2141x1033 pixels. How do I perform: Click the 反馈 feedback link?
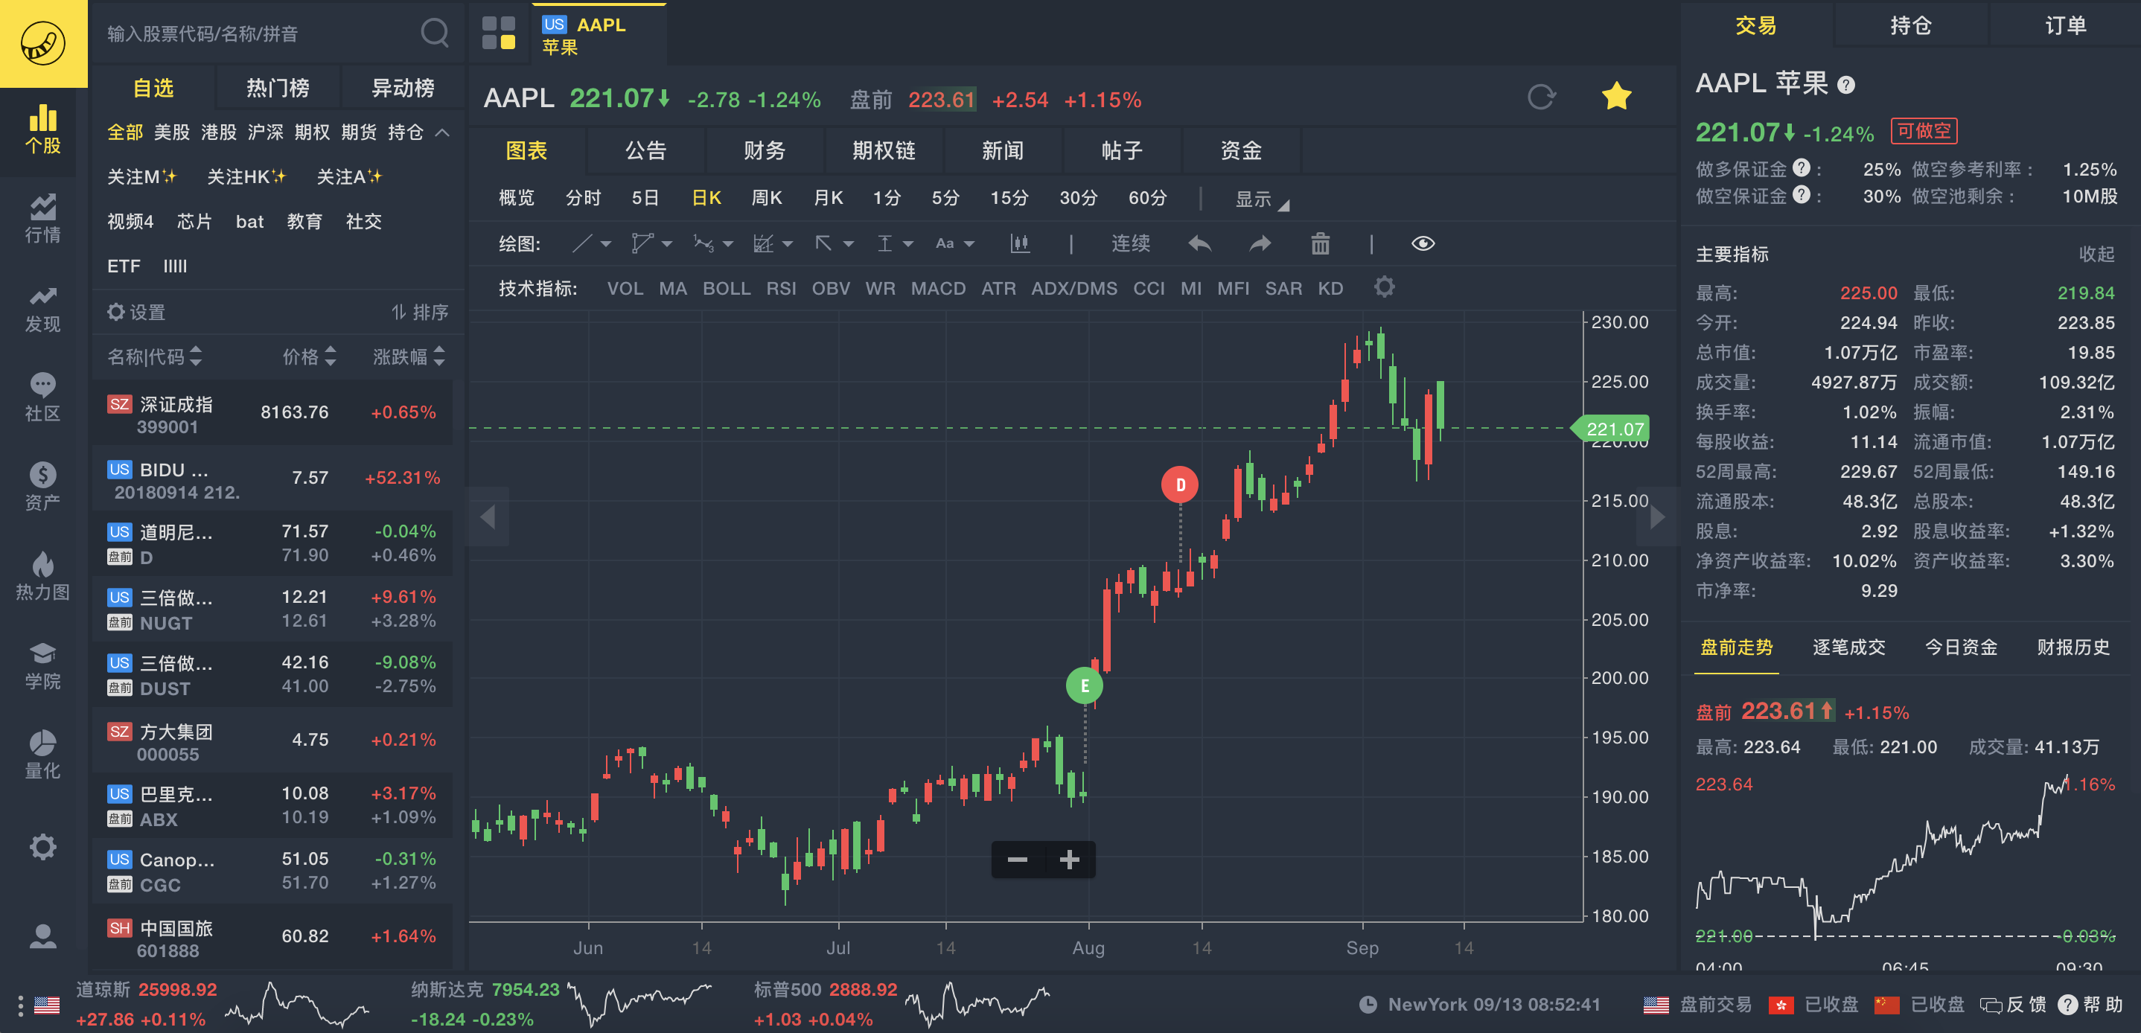click(x=2014, y=1005)
